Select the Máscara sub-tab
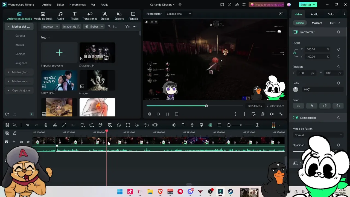This screenshot has height=197, width=350. pos(317,23)
